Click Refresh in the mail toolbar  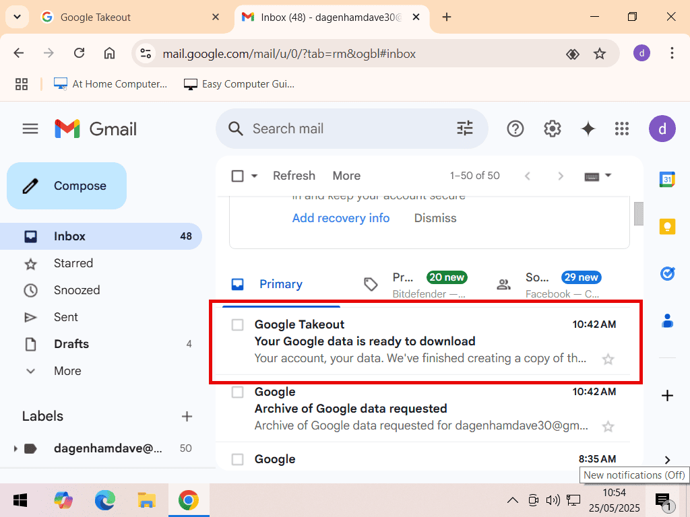click(294, 176)
